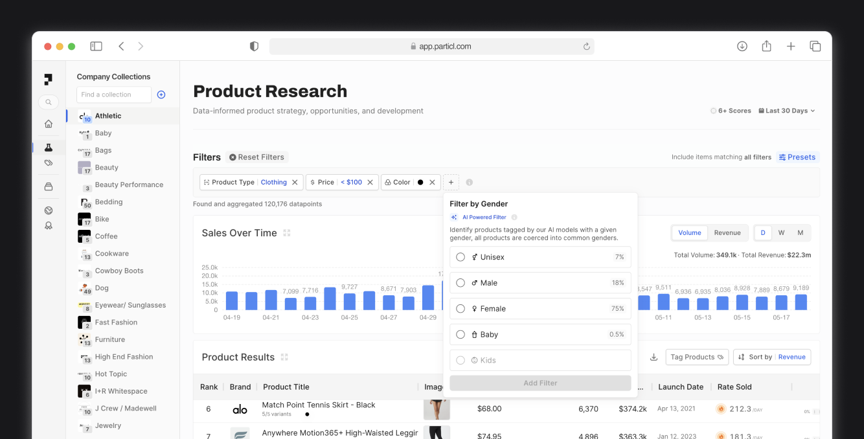The height and width of the screenshot is (439, 864).
Task: Remove the Product Type Clothing filter
Action: (295, 183)
